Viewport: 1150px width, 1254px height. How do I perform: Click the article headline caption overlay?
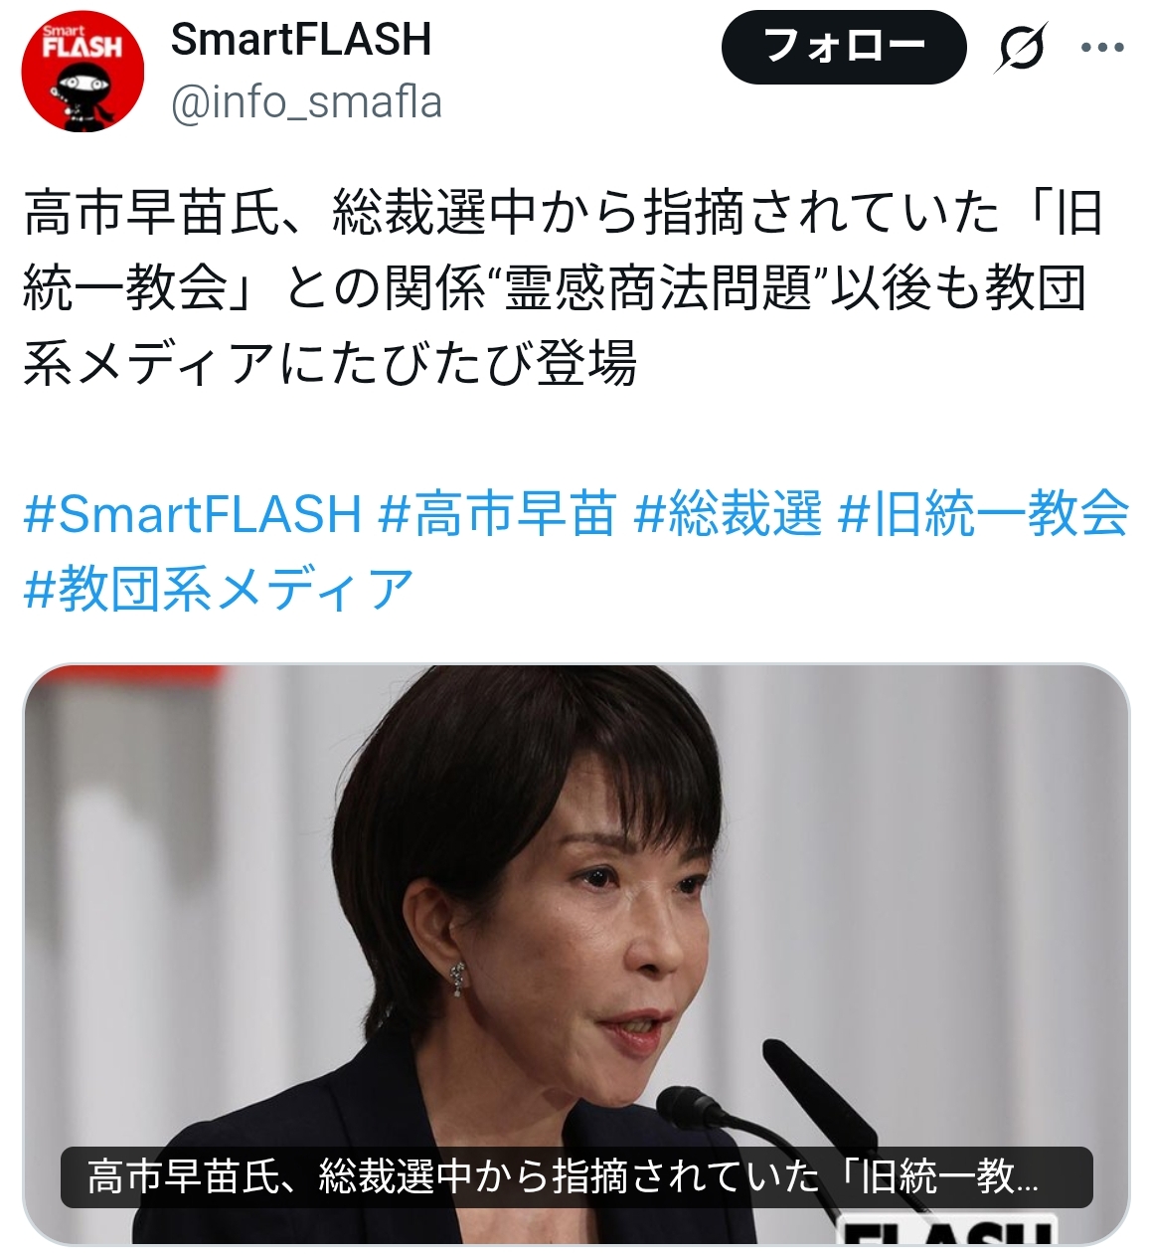pyautogui.click(x=576, y=1177)
